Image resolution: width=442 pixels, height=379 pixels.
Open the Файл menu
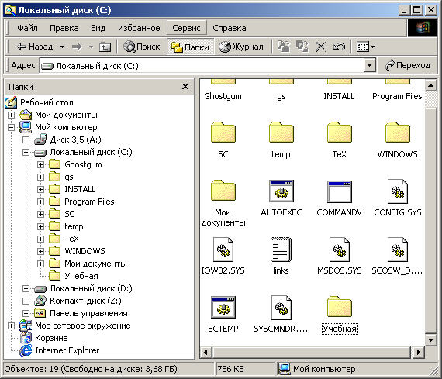point(27,28)
